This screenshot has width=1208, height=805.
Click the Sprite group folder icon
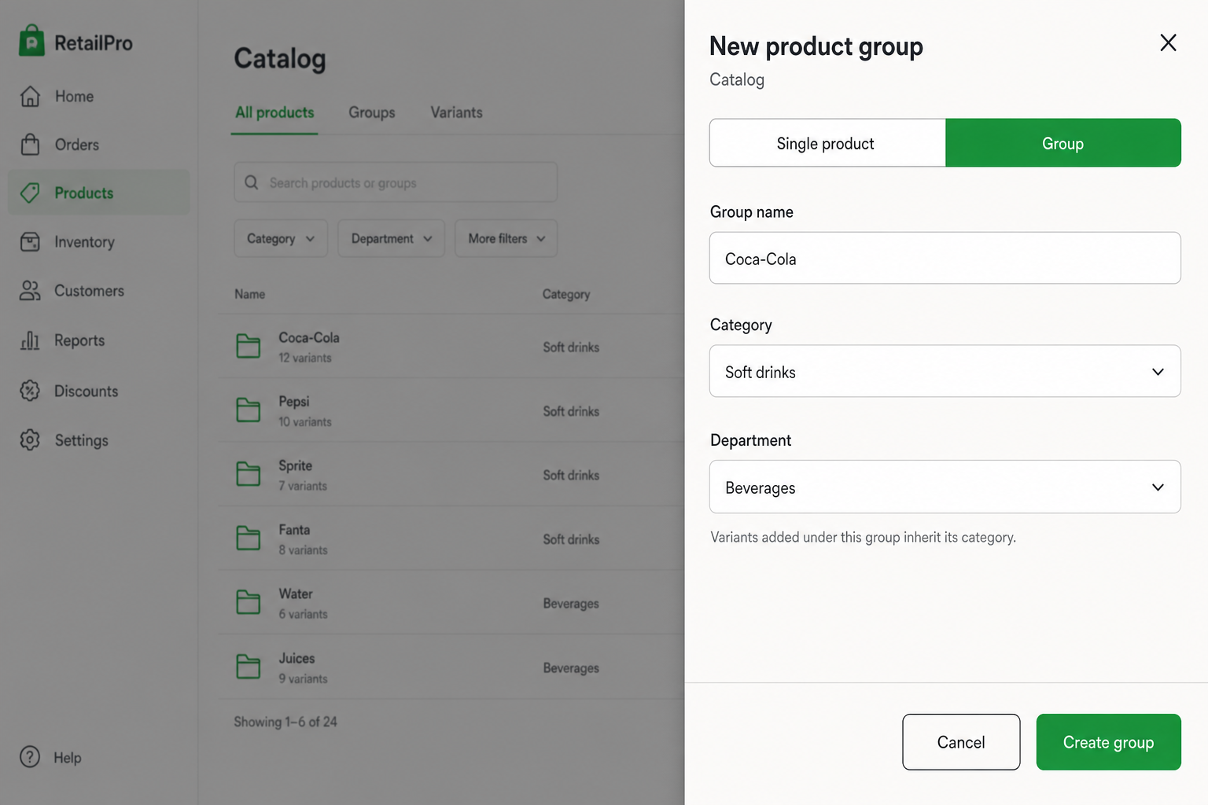coord(249,474)
